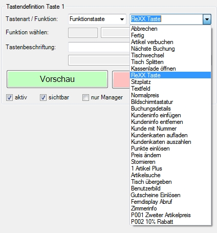Uncheck the sichtbar checkbox
This screenshot has width=217, height=233.
[x=43, y=98]
